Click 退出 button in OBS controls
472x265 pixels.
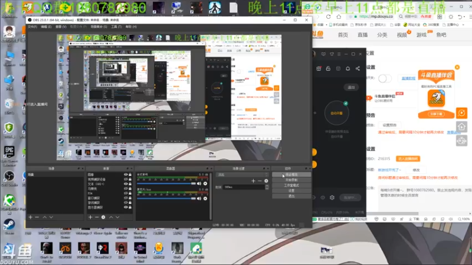[291, 196]
